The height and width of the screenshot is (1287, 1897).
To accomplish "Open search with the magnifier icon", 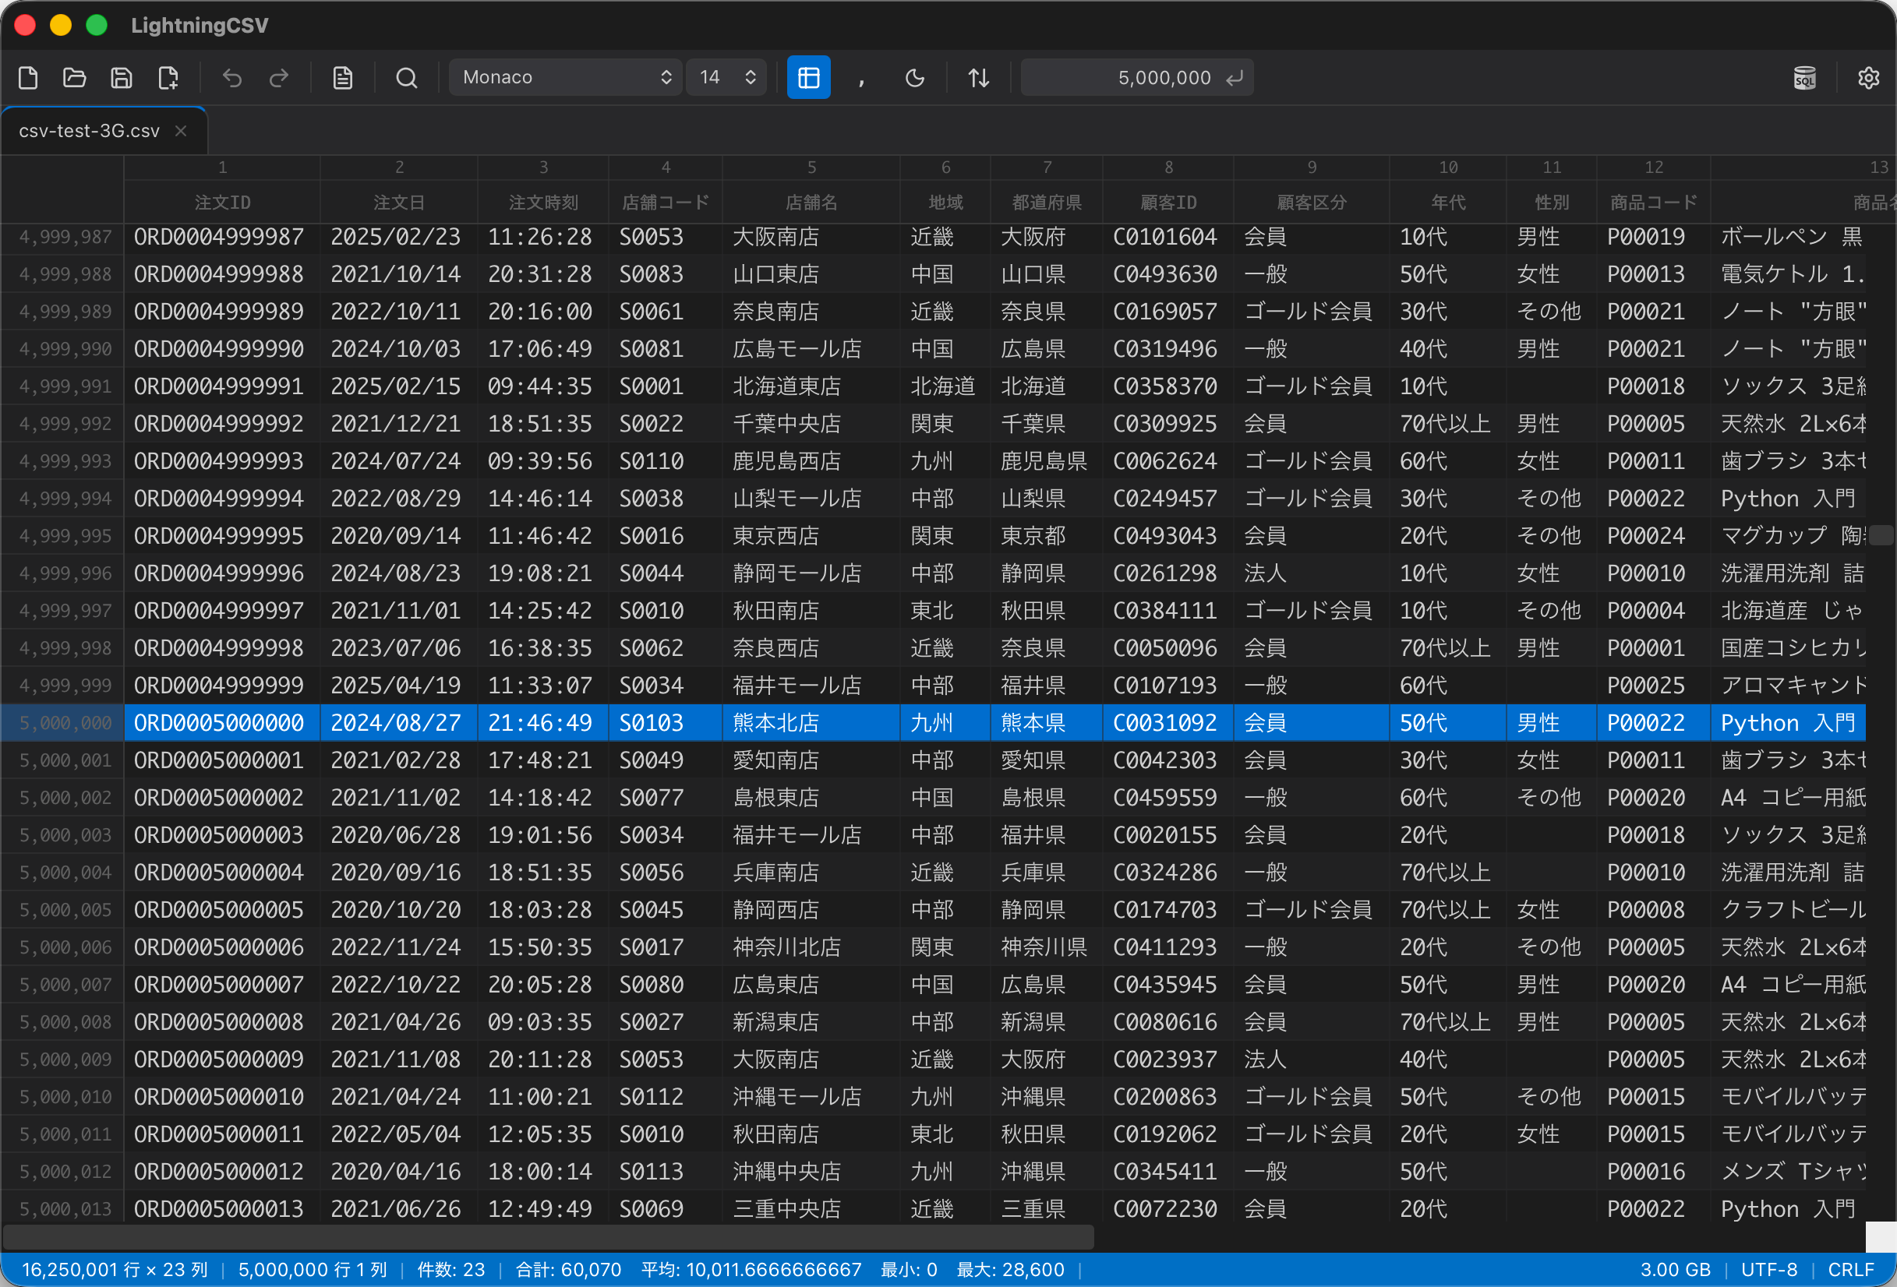I will [407, 78].
